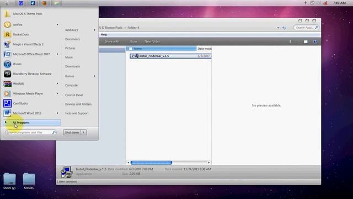Check the select-all box in Name header
This screenshot has width=353, height=199.
130,49
